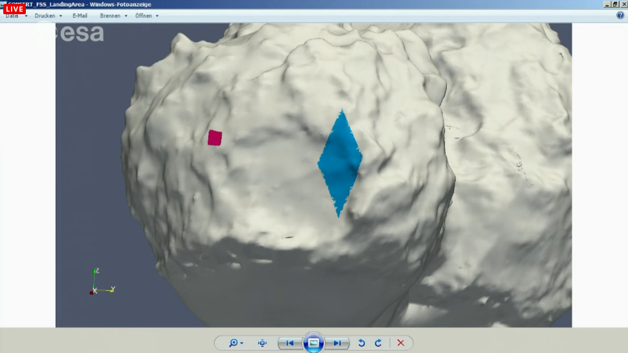Click the red LIVE badge

point(14,9)
